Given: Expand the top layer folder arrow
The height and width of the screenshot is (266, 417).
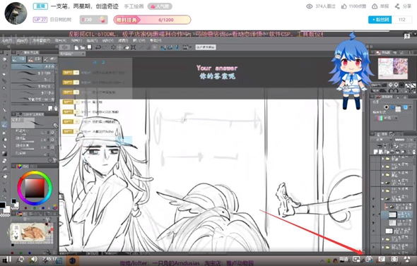Looking at the screenshot, I should [x=383, y=159].
